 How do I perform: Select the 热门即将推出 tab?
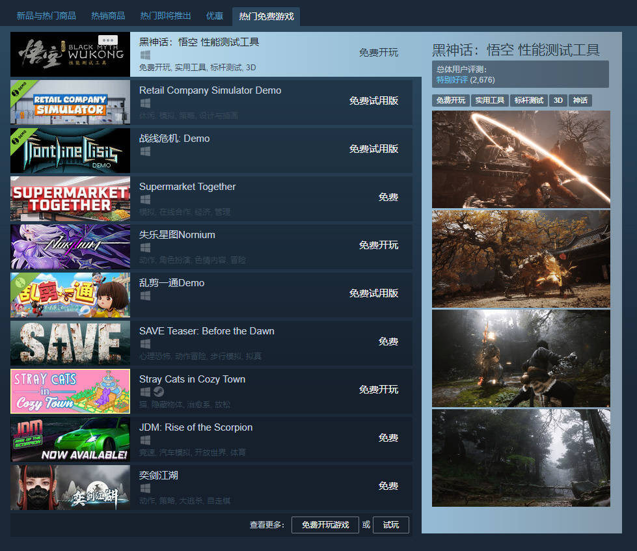tap(165, 16)
